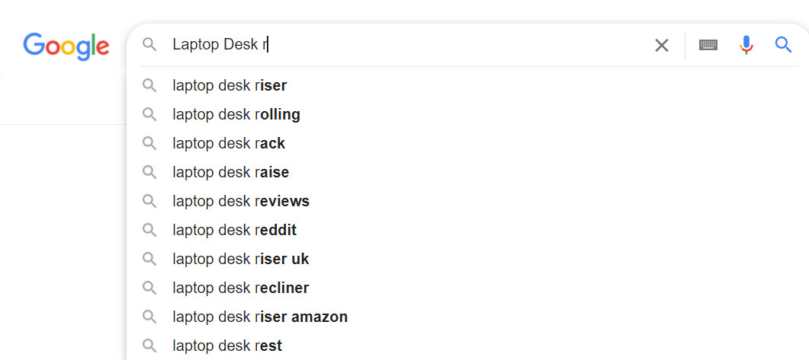The width and height of the screenshot is (809, 360).
Task: Click magnifier icon beside 'laptop desk recliner'
Action: click(149, 288)
